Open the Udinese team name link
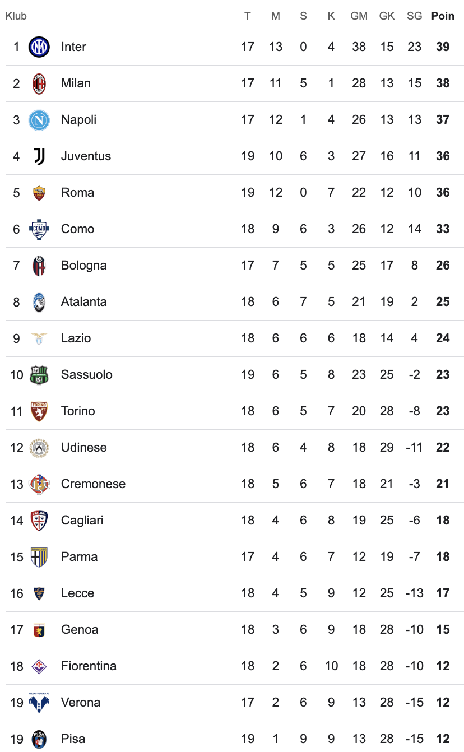The height and width of the screenshot is (752, 464). point(83,448)
